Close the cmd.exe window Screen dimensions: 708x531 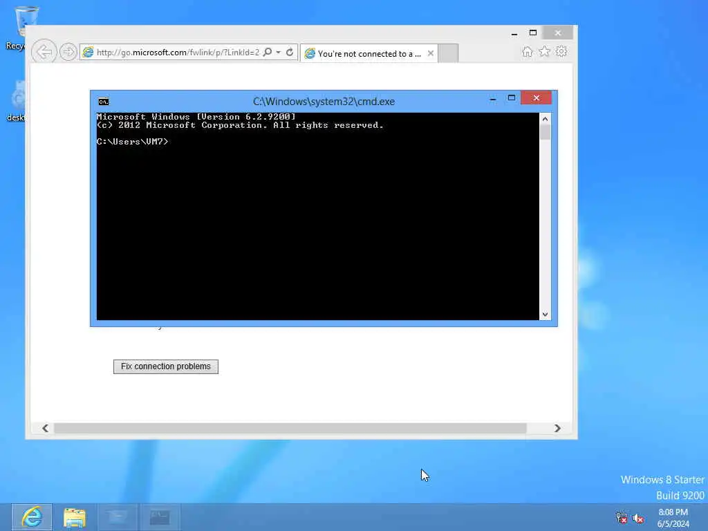[x=536, y=97]
